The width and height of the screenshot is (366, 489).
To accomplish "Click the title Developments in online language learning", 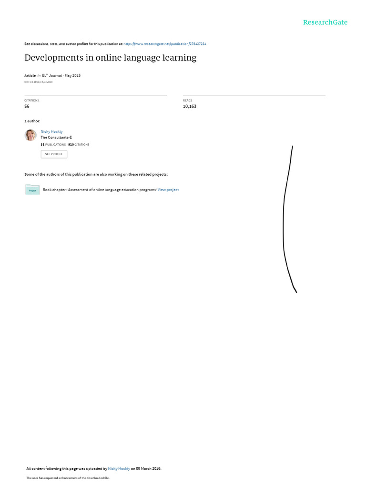I will click(111, 58).
